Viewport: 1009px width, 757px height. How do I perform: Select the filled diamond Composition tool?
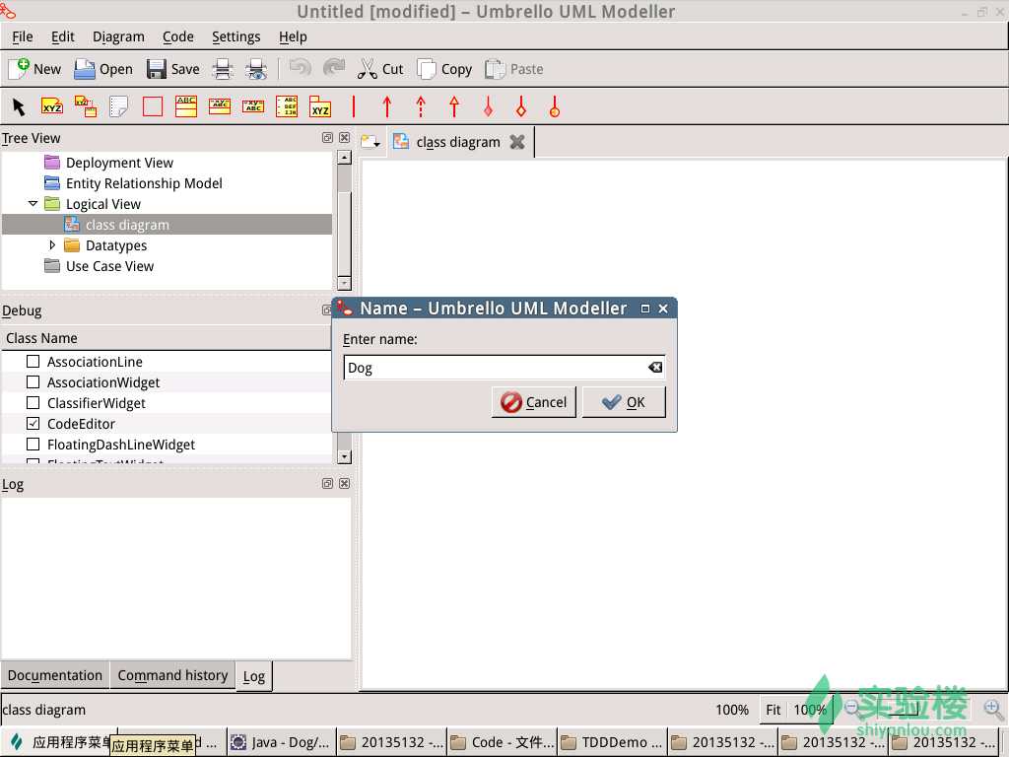point(488,106)
